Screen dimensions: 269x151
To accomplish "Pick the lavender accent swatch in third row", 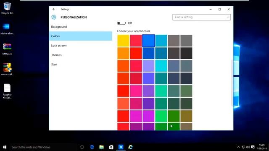I will coord(148,66).
